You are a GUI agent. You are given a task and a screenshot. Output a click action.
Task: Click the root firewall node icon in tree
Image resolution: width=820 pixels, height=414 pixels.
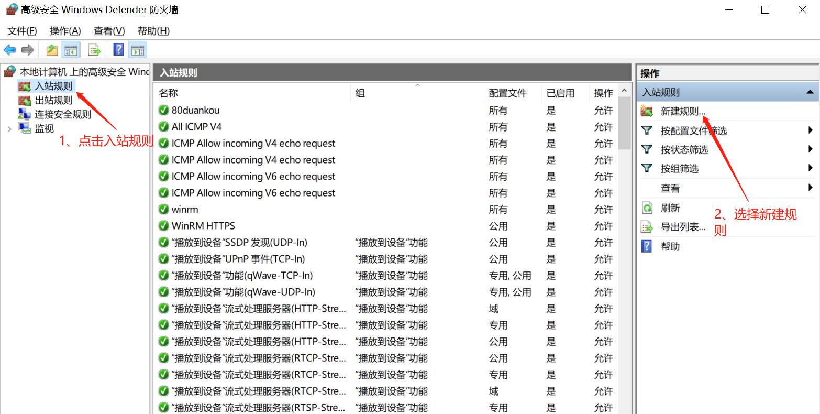[10, 71]
